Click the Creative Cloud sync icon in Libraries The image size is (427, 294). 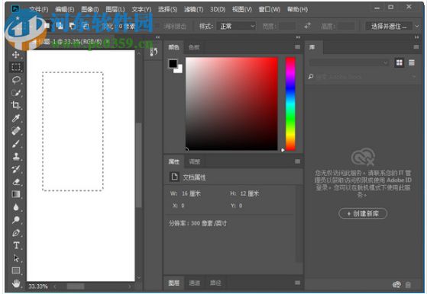click(x=396, y=284)
